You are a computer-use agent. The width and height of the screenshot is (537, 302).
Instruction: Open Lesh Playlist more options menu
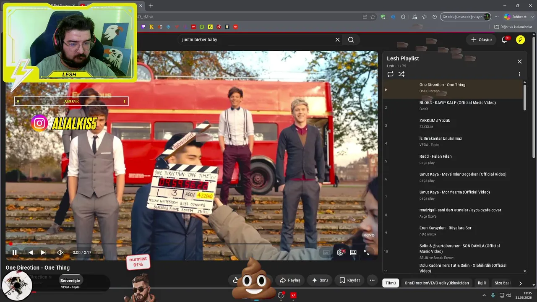(x=519, y=74)
